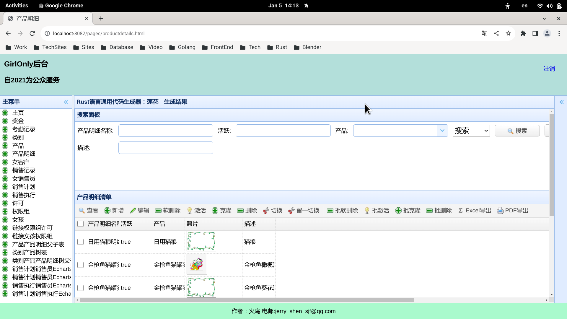The height and width of the screenshot is (319, 567).
Task: Toggle checkbox for 金枪鱼猫罐头 first row
Action: tap(80, 264)
